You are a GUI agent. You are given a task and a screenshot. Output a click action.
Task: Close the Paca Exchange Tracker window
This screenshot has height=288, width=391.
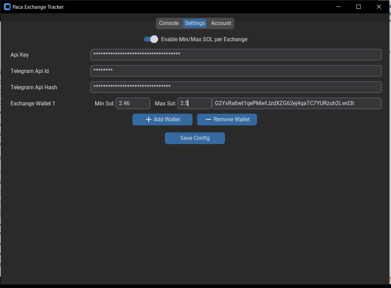(x=379, y=7)
